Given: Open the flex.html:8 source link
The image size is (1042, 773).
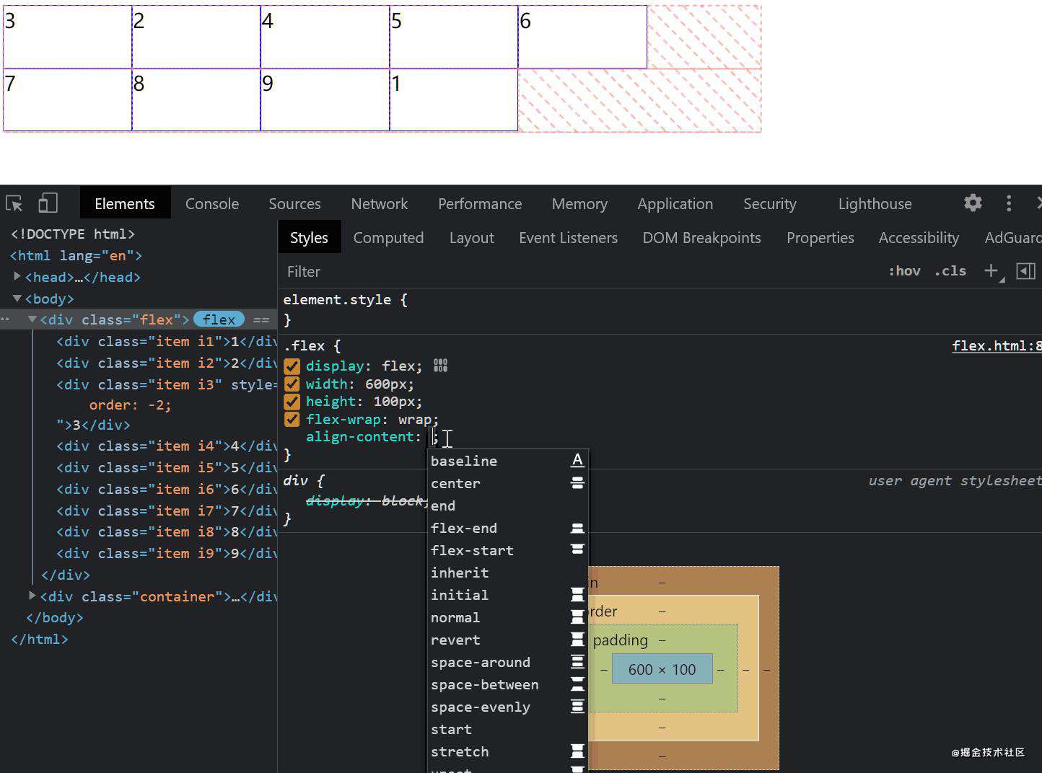Looking at the screenshot, I should click(996, 345).
